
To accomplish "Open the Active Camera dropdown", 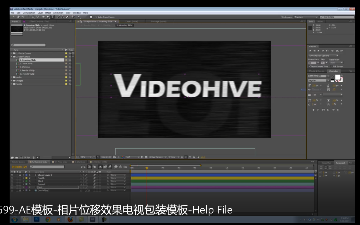I will pyautogui.click(x=157, y=157).
